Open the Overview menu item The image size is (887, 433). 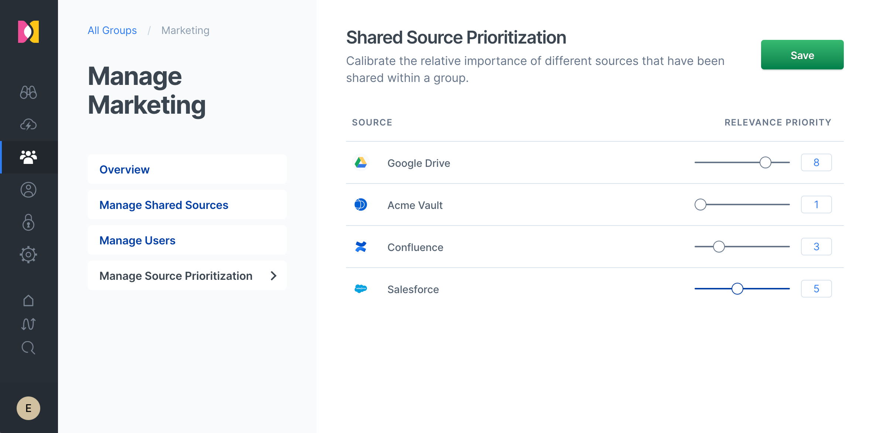pyautogui.click(x=187, y=169)
